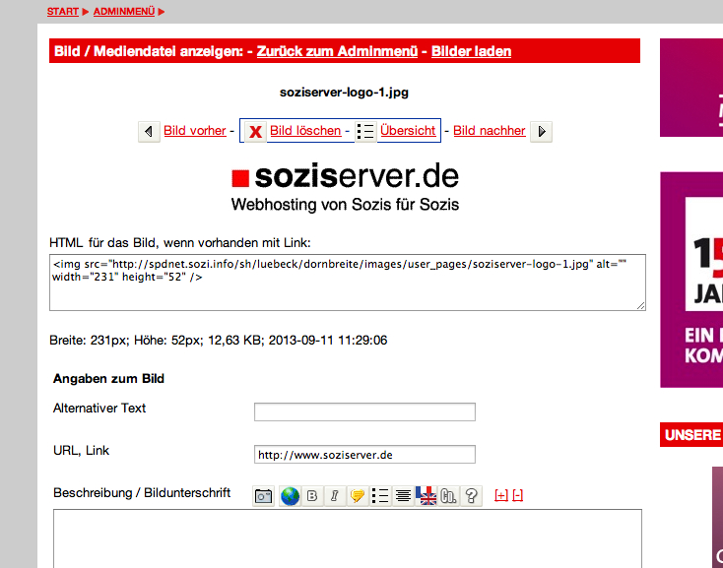Click the left arrow previous image button
The image size is (723, 568).
click(x=149, y=131)
